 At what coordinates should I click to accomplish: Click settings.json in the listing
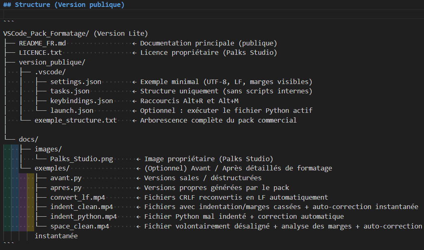click(x=76, y=82)
